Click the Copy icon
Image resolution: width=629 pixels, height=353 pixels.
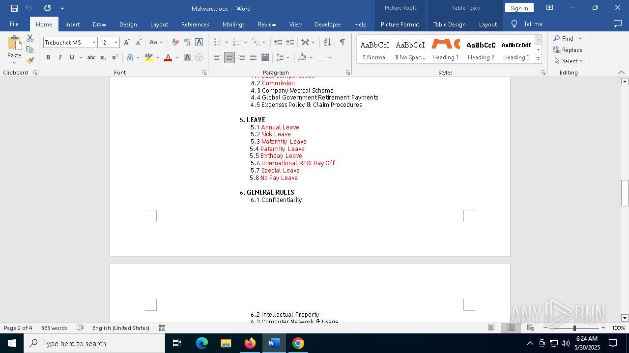(x=30, y=50)
